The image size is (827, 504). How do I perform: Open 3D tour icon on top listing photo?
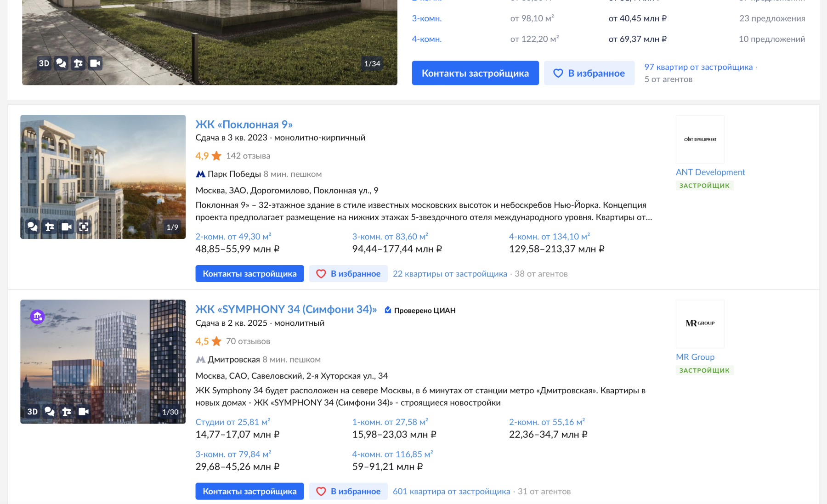(44, 63)
